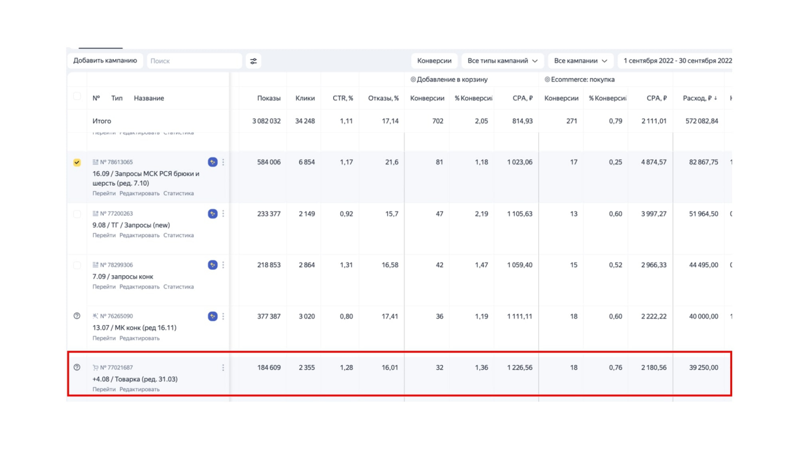Click question mark icon beside campaign 76265090
Viewport: 798px width, 449px height.
[77, 316]
